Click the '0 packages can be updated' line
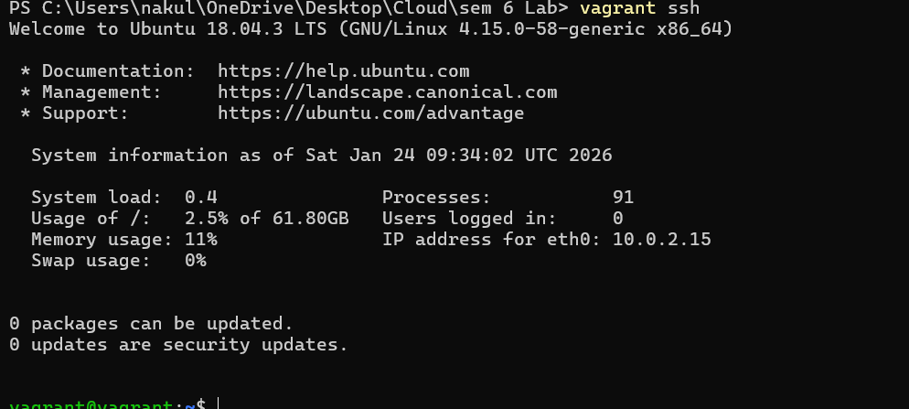This screenshot has width=909, height=409. coord(151,324)
